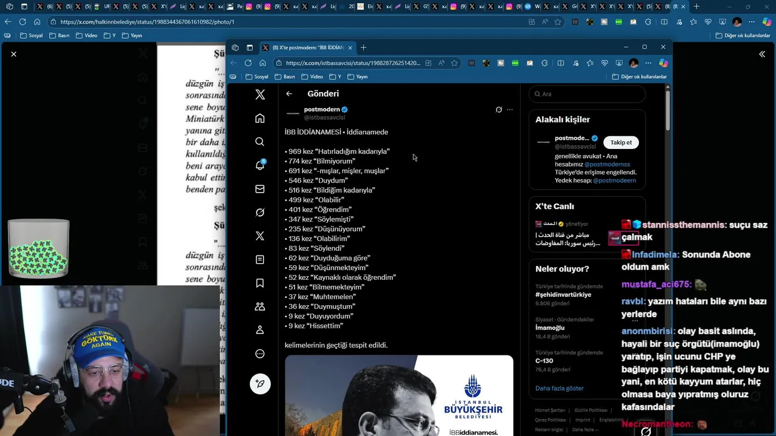Open tab actions menu in front window
776x436 pixels.
coord(249,47)
